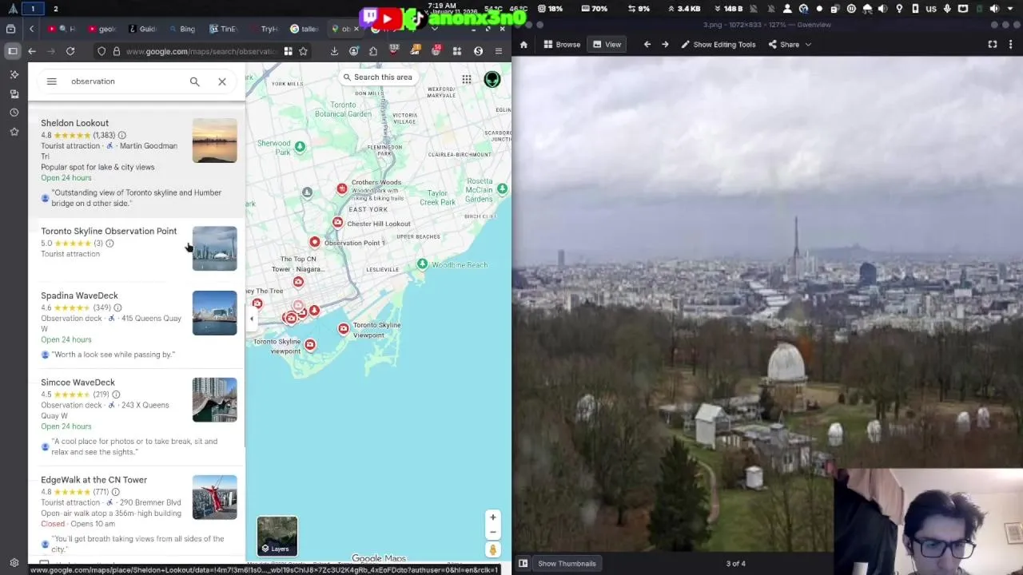
Task: Switch map Layers view
Action: (x=277, y=536)
